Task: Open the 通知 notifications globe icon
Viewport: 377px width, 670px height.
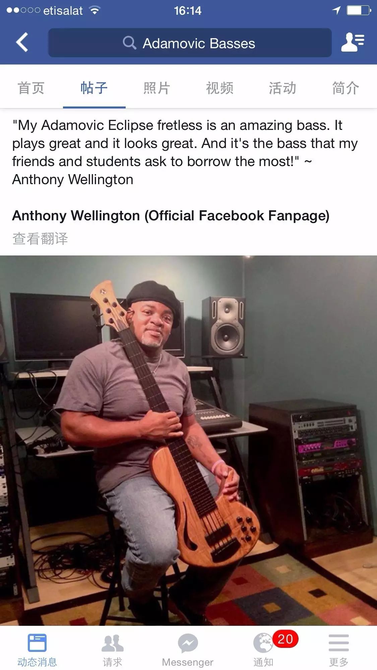Action: 263,643
